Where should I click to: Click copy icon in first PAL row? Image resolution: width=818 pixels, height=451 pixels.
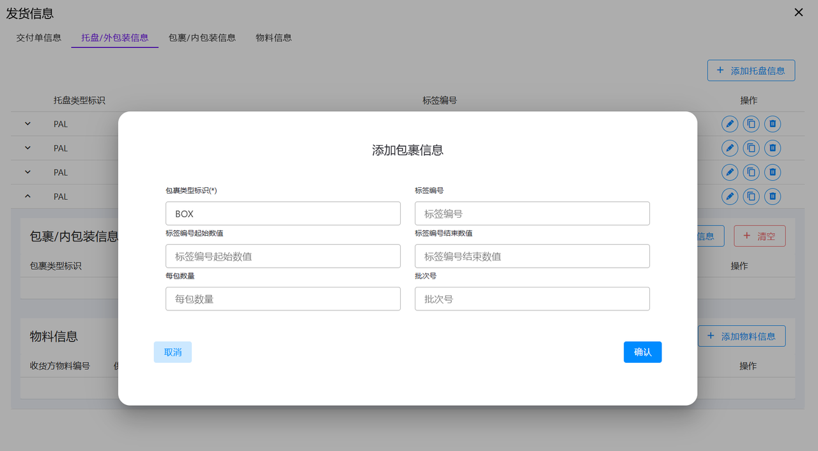coord(752,124)
